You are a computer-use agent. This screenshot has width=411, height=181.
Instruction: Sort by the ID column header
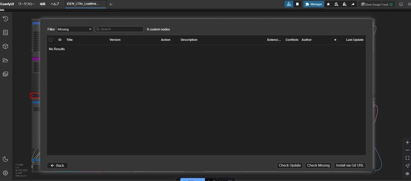60,40
